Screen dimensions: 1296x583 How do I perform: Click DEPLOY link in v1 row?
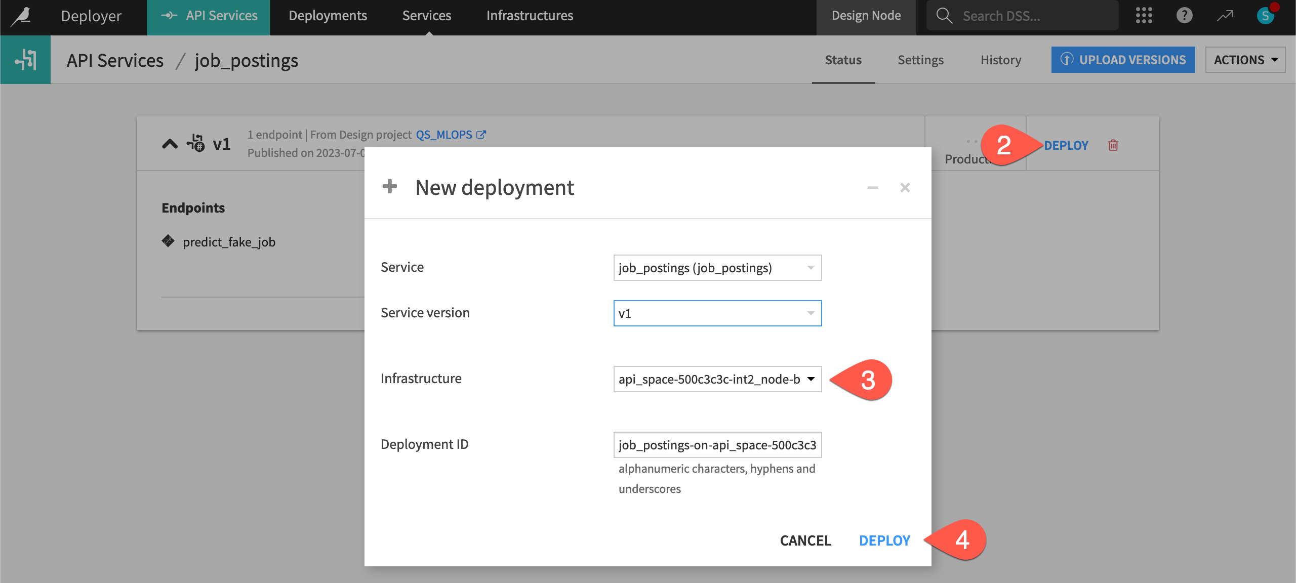pyautogui.click(x=1066, y=146)
